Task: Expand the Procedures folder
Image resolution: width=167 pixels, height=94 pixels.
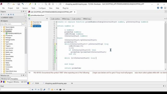Action: click(x=2, y=36)
